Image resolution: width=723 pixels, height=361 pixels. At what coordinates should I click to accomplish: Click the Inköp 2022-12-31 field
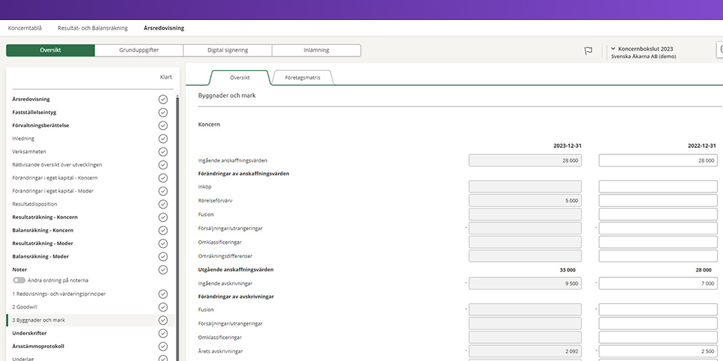(x=658, y=187)
